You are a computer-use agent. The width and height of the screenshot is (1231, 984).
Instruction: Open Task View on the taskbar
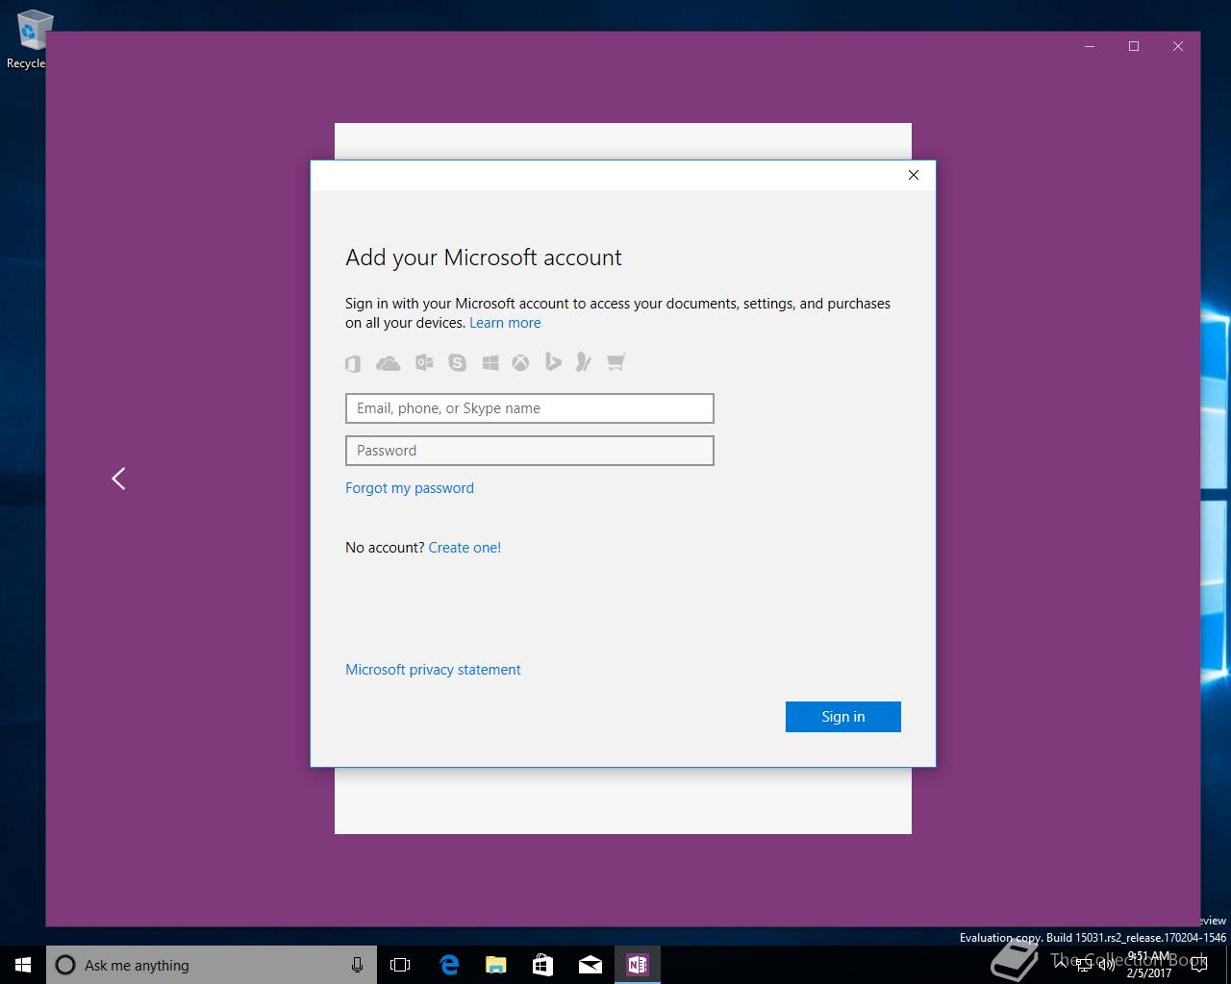click(x=400, y=965)
